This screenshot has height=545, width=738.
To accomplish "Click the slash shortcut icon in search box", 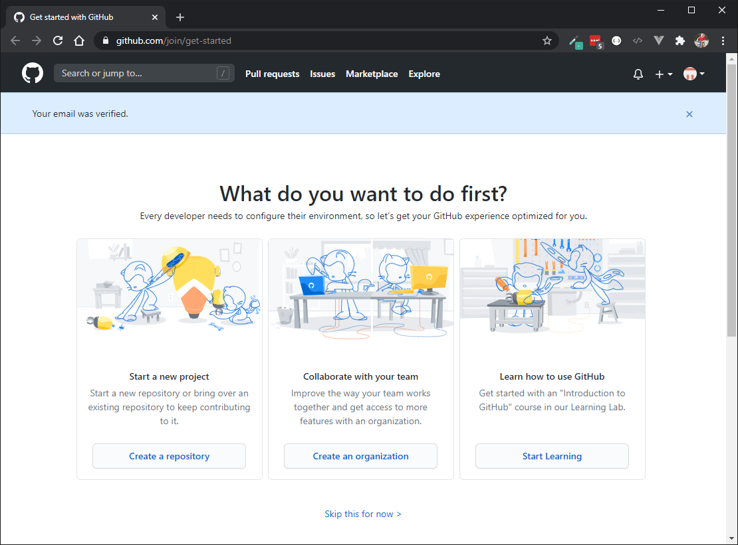I will [223, 73].
